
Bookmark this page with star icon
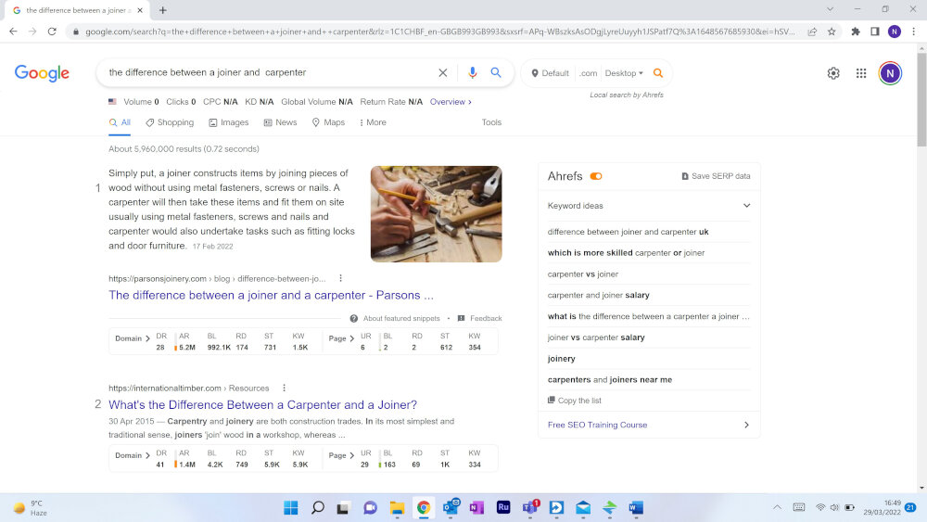point(832,32)
